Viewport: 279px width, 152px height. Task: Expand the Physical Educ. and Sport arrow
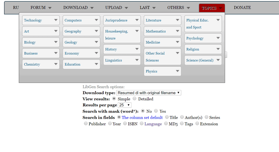(x=218, y=20)
